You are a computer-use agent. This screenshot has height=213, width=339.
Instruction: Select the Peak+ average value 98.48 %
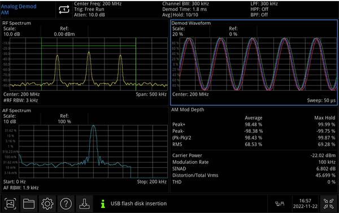(253, 124)
